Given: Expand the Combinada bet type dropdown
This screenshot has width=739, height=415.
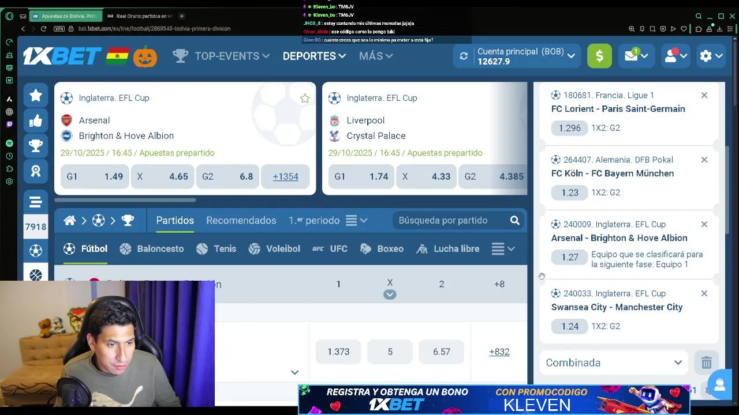Looking at the screenshot, I should (614, 363).
